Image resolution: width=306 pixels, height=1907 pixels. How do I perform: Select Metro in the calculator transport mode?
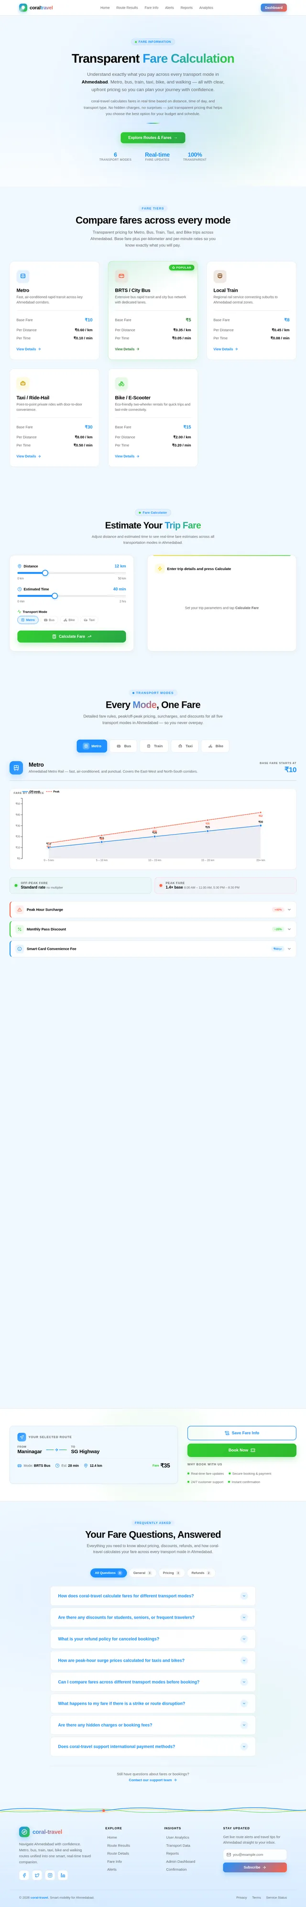pos(28,619)
